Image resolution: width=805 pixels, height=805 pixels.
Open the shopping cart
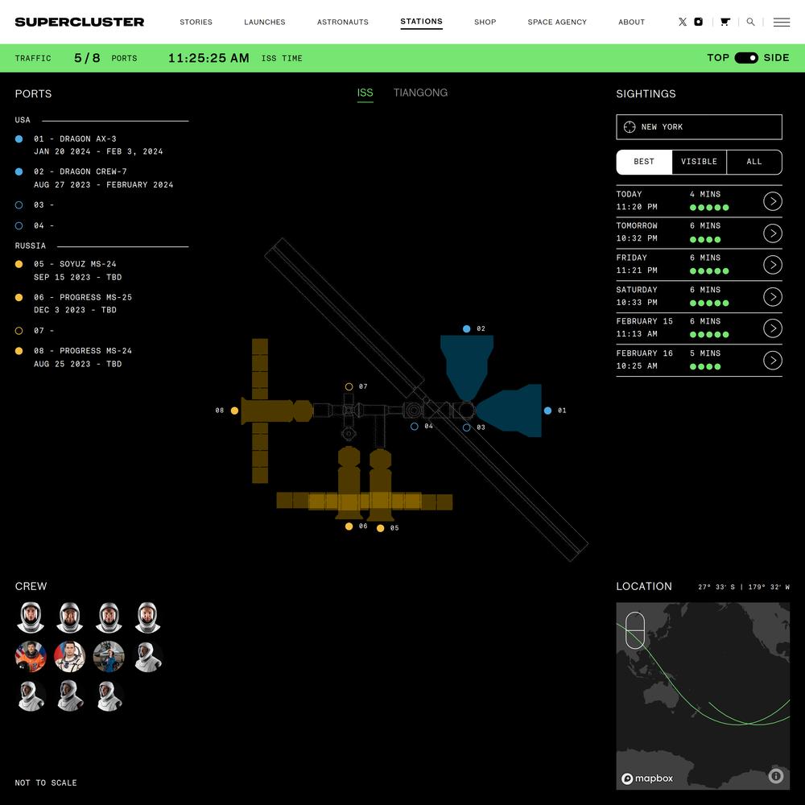tap(725, 22)
